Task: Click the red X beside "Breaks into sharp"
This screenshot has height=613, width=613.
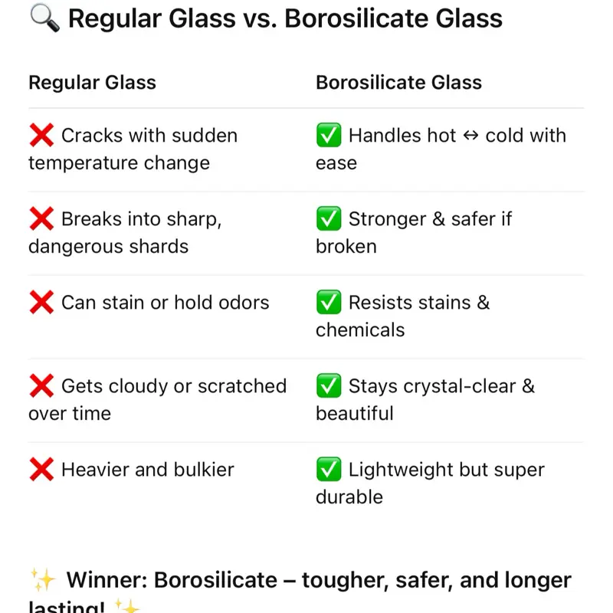Action: (x=41, y=219)
